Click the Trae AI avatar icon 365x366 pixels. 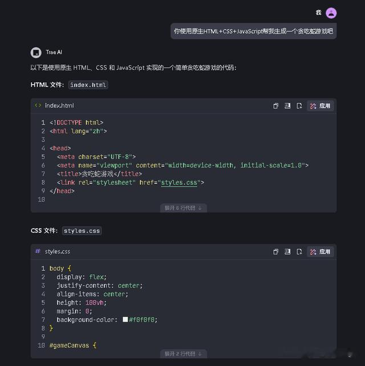(36, 52)
